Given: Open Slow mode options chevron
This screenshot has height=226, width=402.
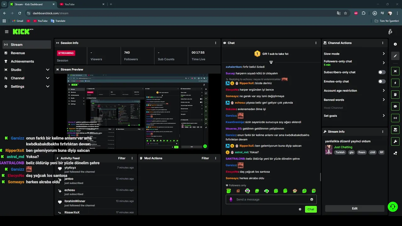Looking at the screenshot, I should [383, 54].
